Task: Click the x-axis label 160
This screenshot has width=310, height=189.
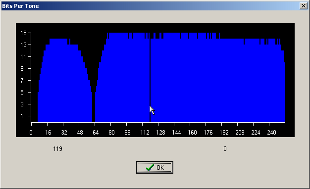Action: [x=192, y=133]
